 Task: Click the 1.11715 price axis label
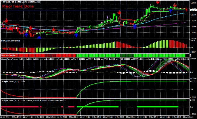click(193, 21)
